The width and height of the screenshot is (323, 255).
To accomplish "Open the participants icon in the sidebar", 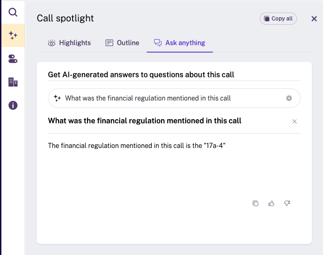I will click(x=13, y=59).
